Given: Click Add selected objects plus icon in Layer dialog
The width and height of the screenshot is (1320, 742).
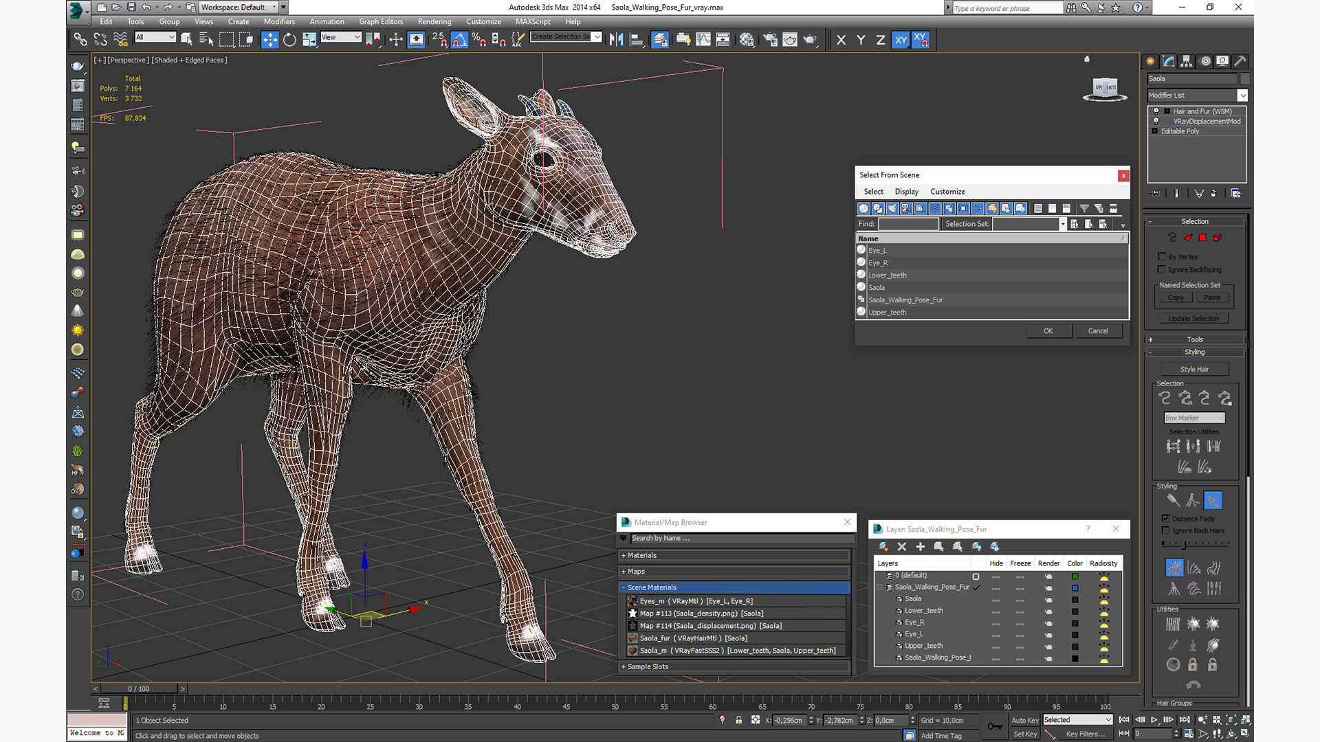Looking at the screenshot, I should pyautogui.click(x=920, y=546).
